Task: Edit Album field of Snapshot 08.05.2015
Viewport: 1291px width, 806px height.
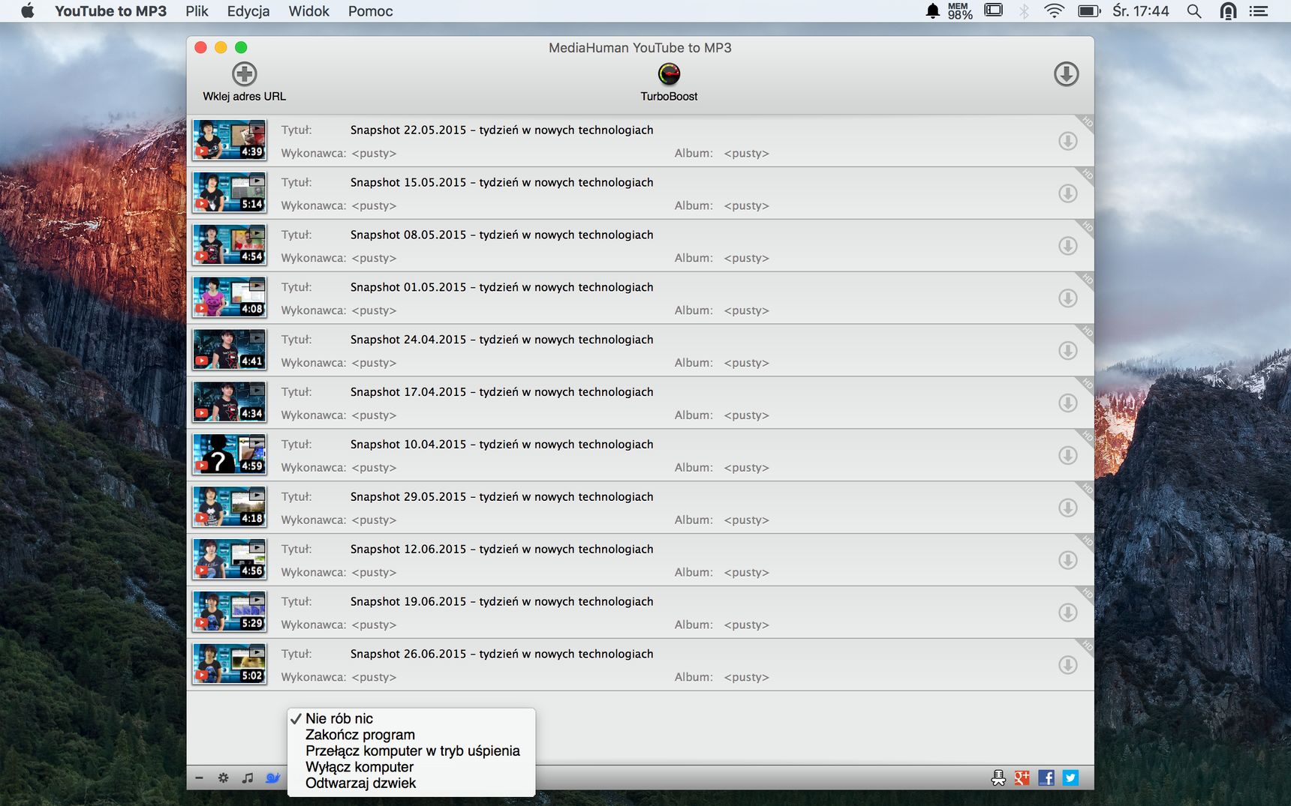Action: tap(747, 258)
